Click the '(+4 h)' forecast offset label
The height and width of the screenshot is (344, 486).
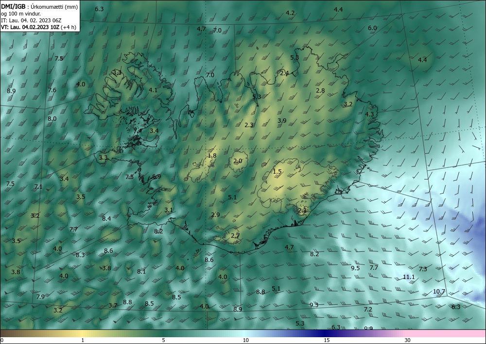tap(69, 27)
